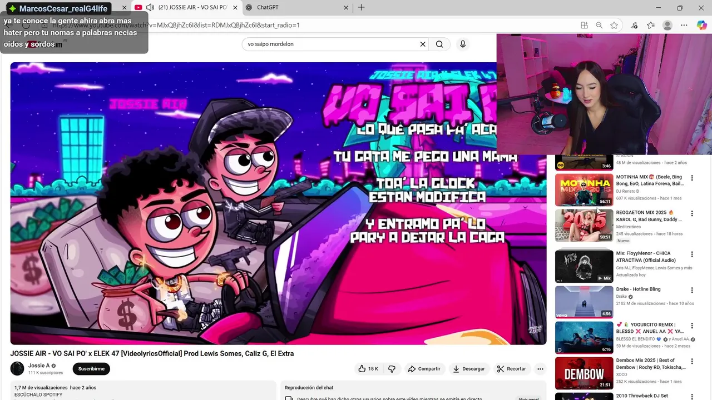Close the JOSSIE AIR YouTube tab
712x400 pixels.
point(235,8)
